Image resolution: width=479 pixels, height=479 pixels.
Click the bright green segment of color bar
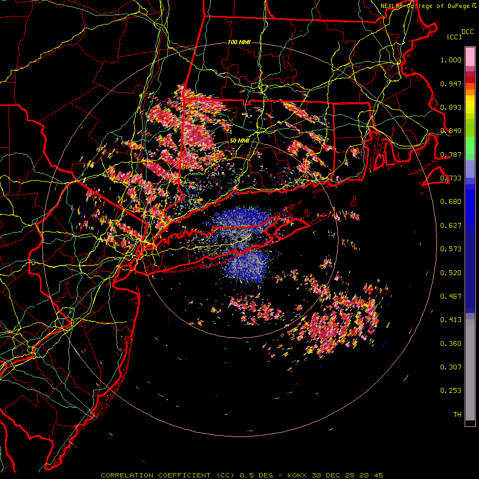point(470,145)
